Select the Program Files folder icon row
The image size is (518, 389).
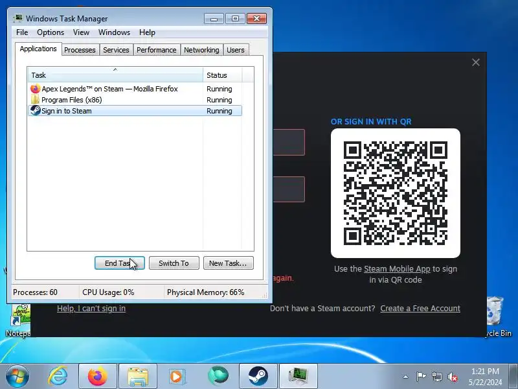(35, 100)
